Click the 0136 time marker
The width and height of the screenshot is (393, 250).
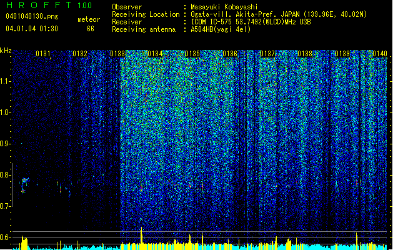coord(230,54)
